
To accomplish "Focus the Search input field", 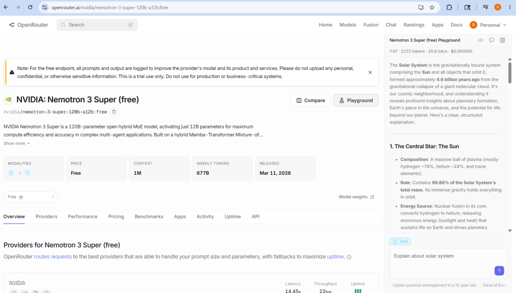I will click(x=97, y=25).
